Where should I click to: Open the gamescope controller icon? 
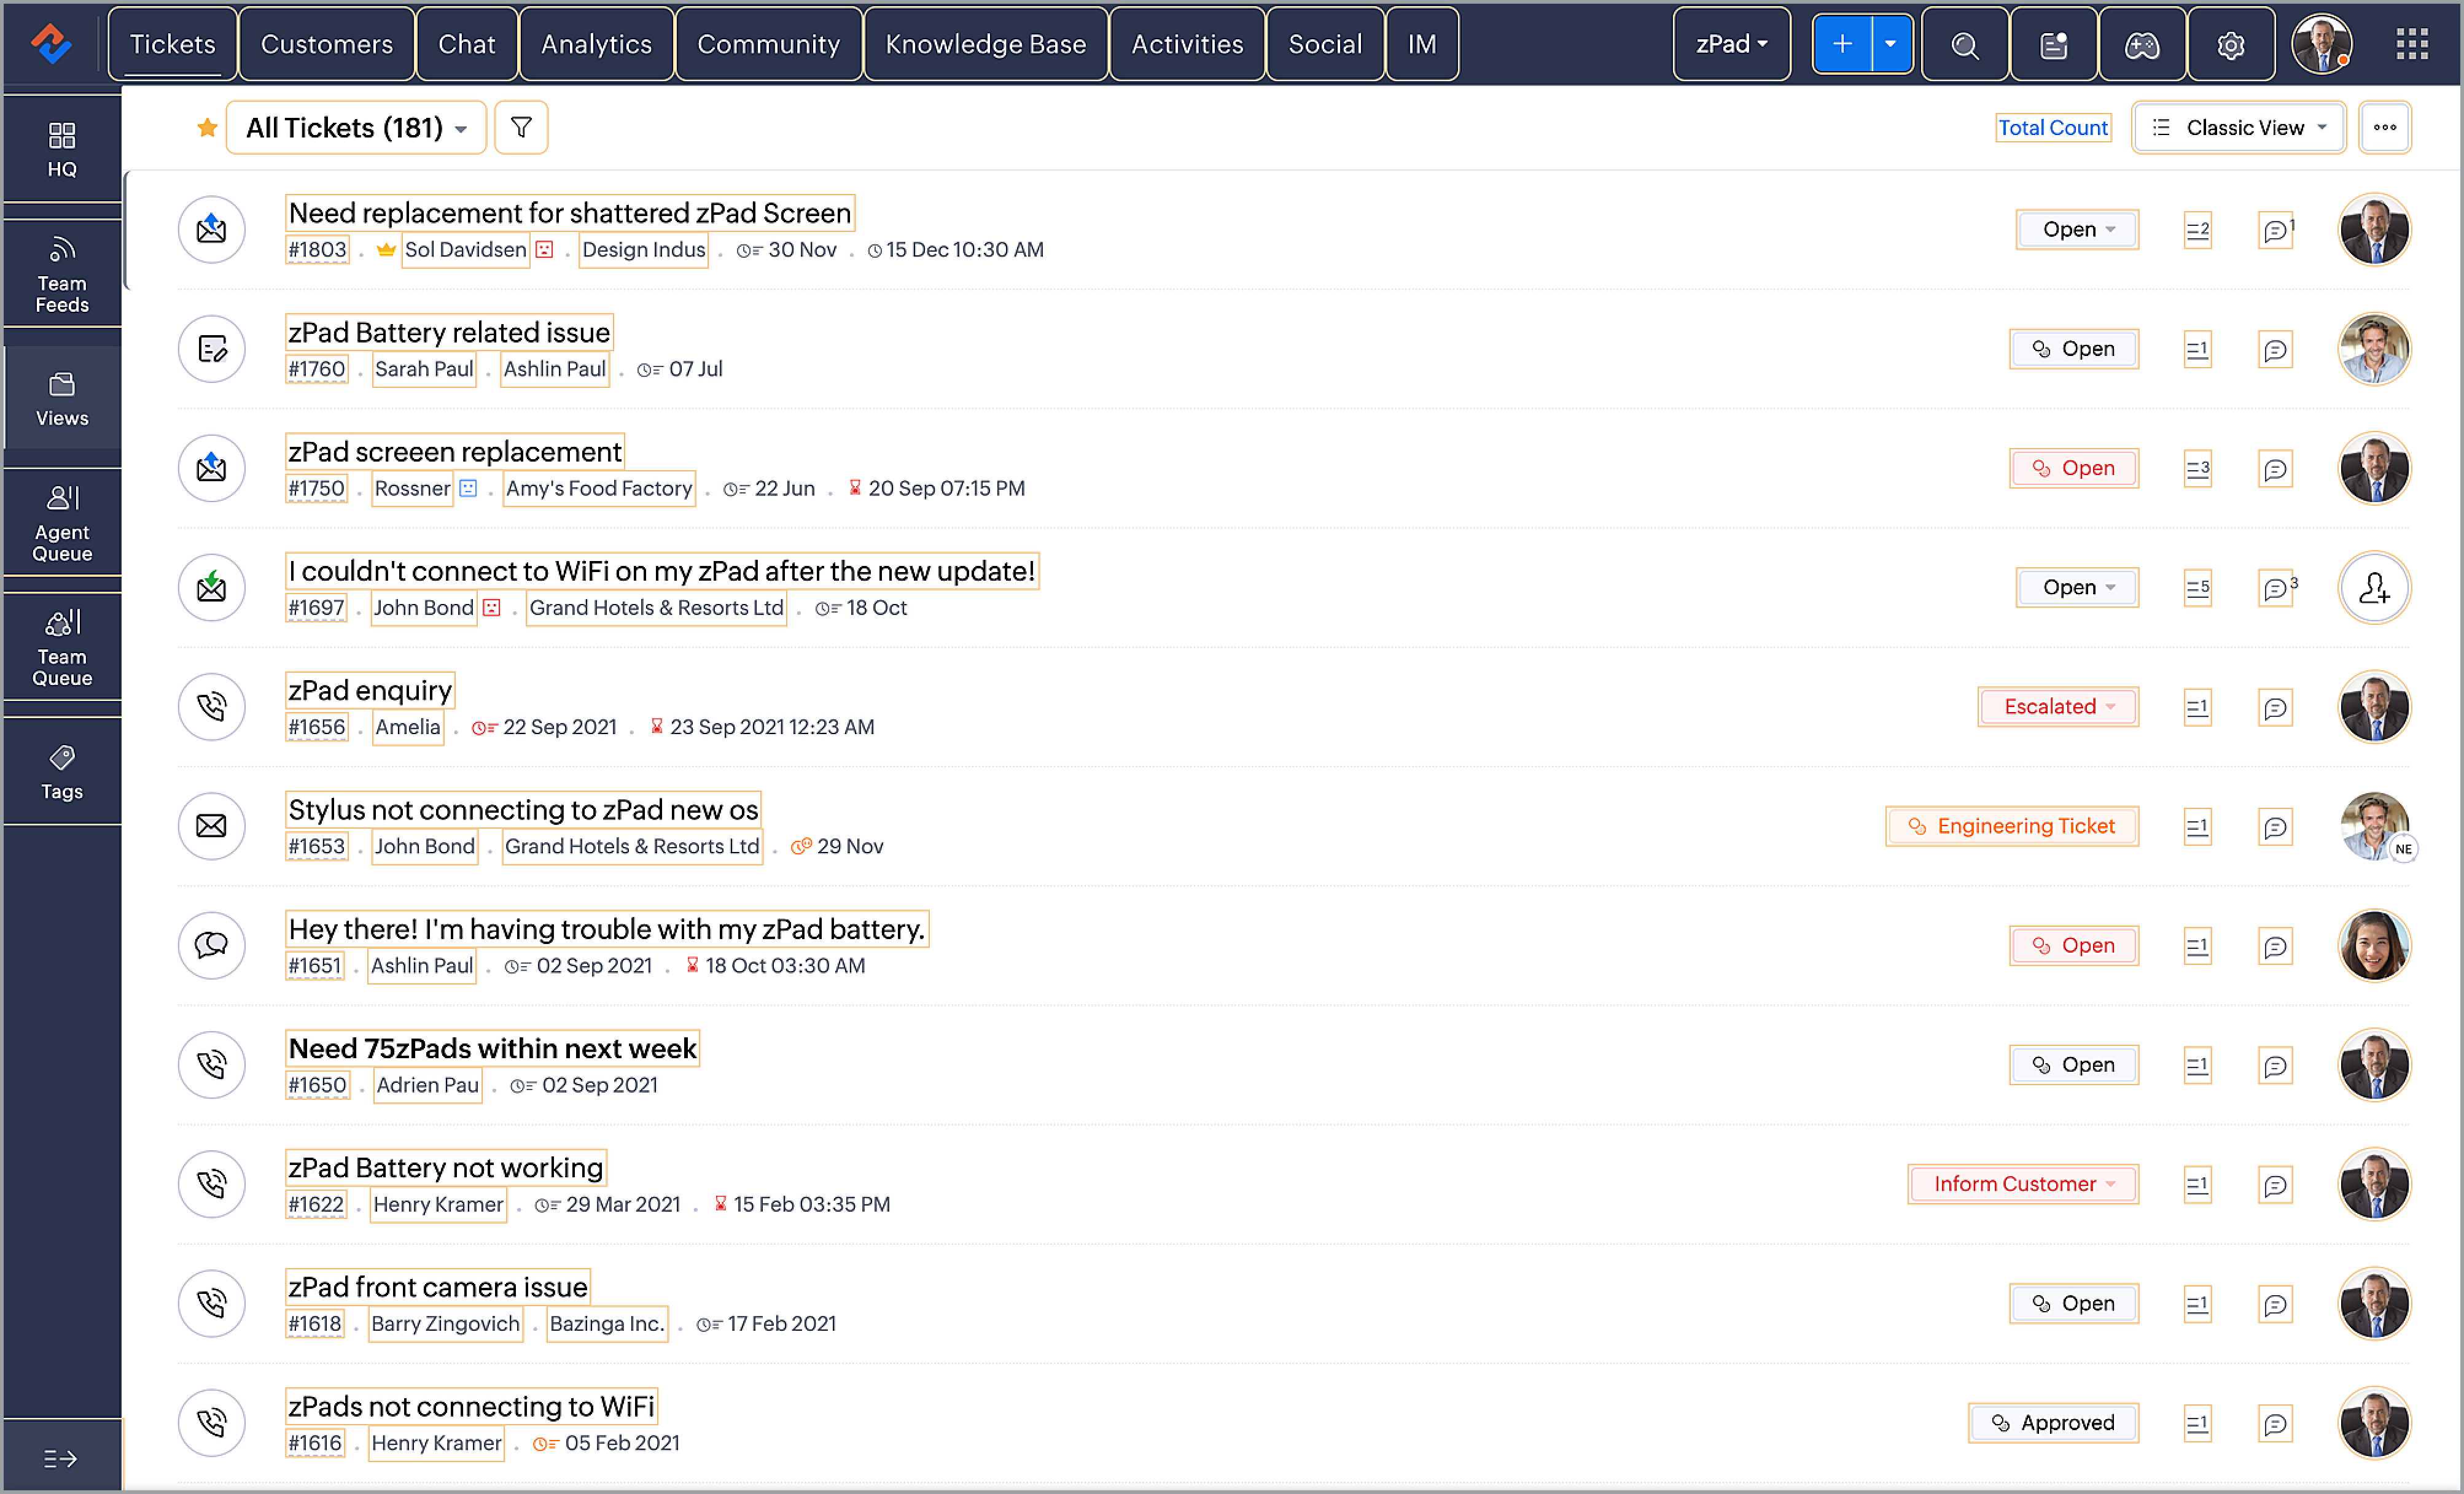tap(2141, 45)
